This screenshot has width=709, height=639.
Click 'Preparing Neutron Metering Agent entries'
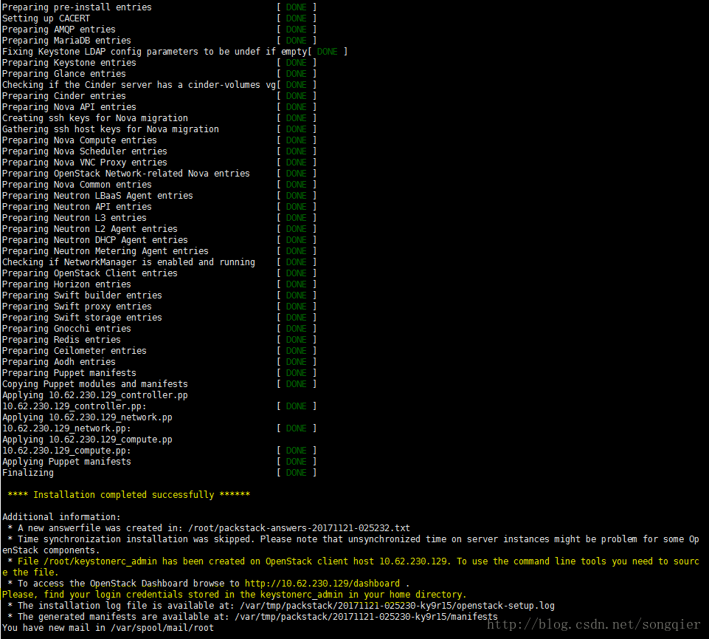106,251
